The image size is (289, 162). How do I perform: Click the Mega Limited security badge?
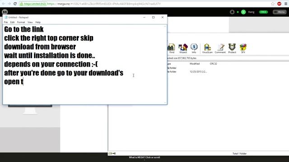[33, 4]
